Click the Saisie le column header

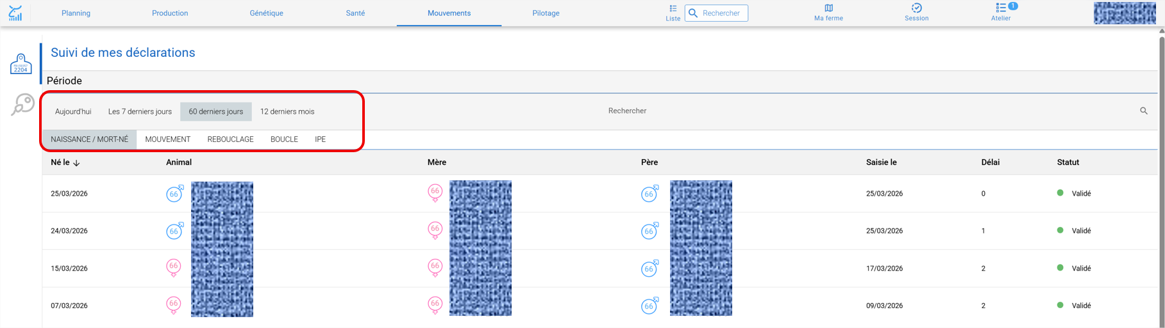click(x=882, y=162)
